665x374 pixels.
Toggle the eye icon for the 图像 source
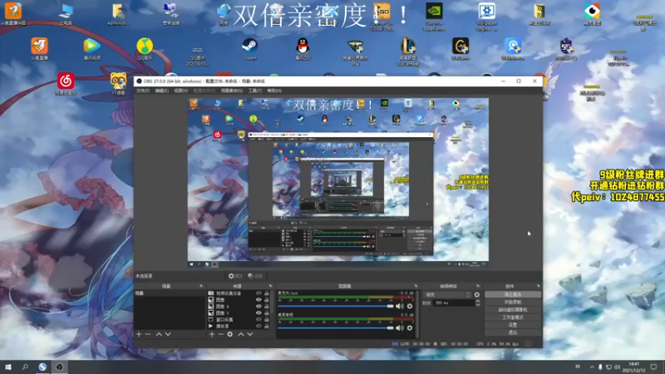(259, 300)
